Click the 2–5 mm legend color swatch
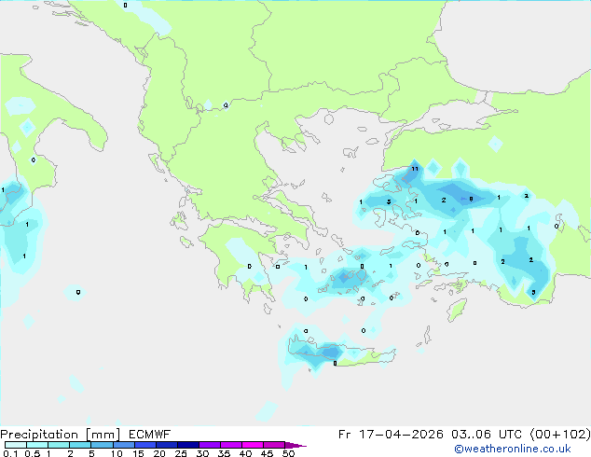The height and width of the screenshot is (457, 591). pyautogui.click(x=80, y=445)
